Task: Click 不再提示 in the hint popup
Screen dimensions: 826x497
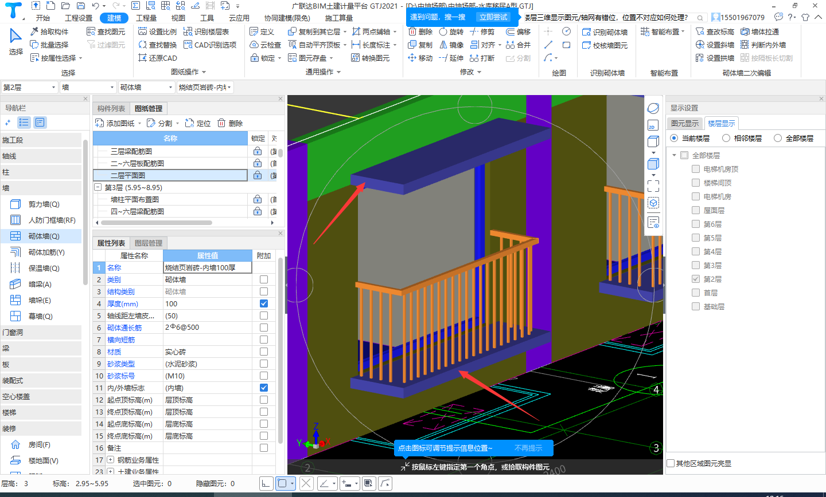Action: [528, 448]
